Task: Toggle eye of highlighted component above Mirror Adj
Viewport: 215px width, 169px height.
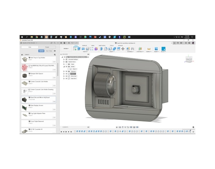Action: point(67,74)
